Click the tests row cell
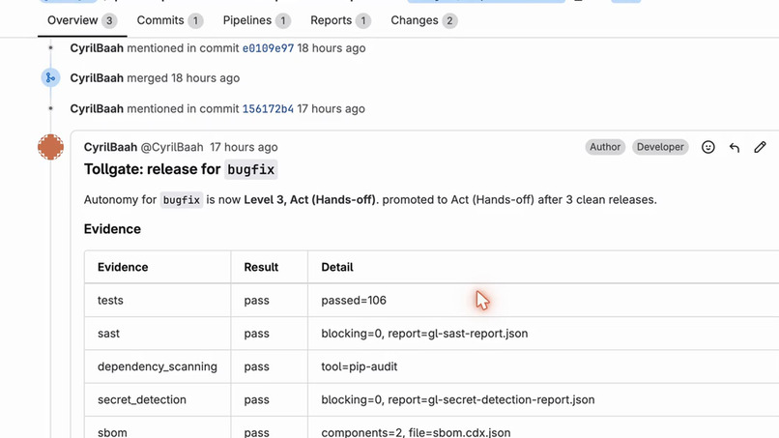Viewport: 779px width, 438px height. [x=158, y=301]
